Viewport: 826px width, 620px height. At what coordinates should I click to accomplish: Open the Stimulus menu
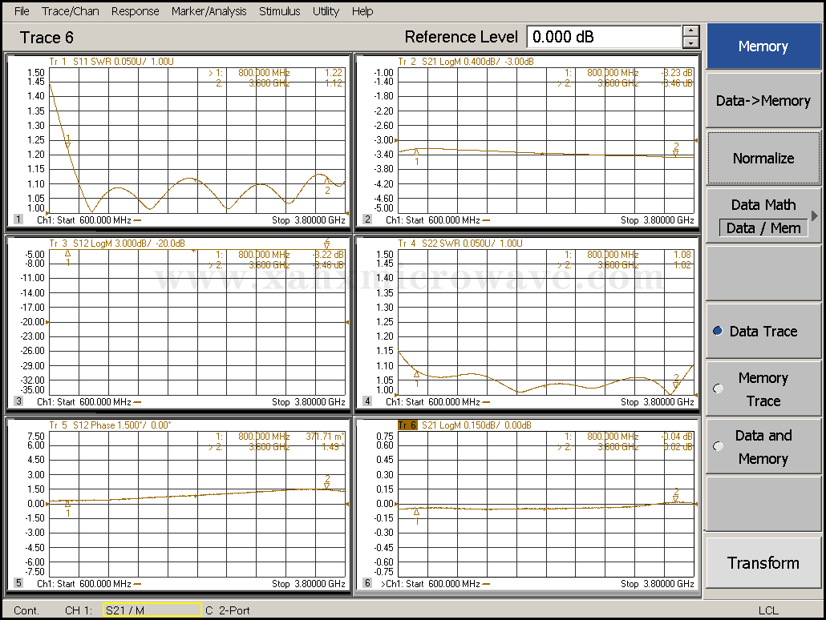click(x=279, y=11)
